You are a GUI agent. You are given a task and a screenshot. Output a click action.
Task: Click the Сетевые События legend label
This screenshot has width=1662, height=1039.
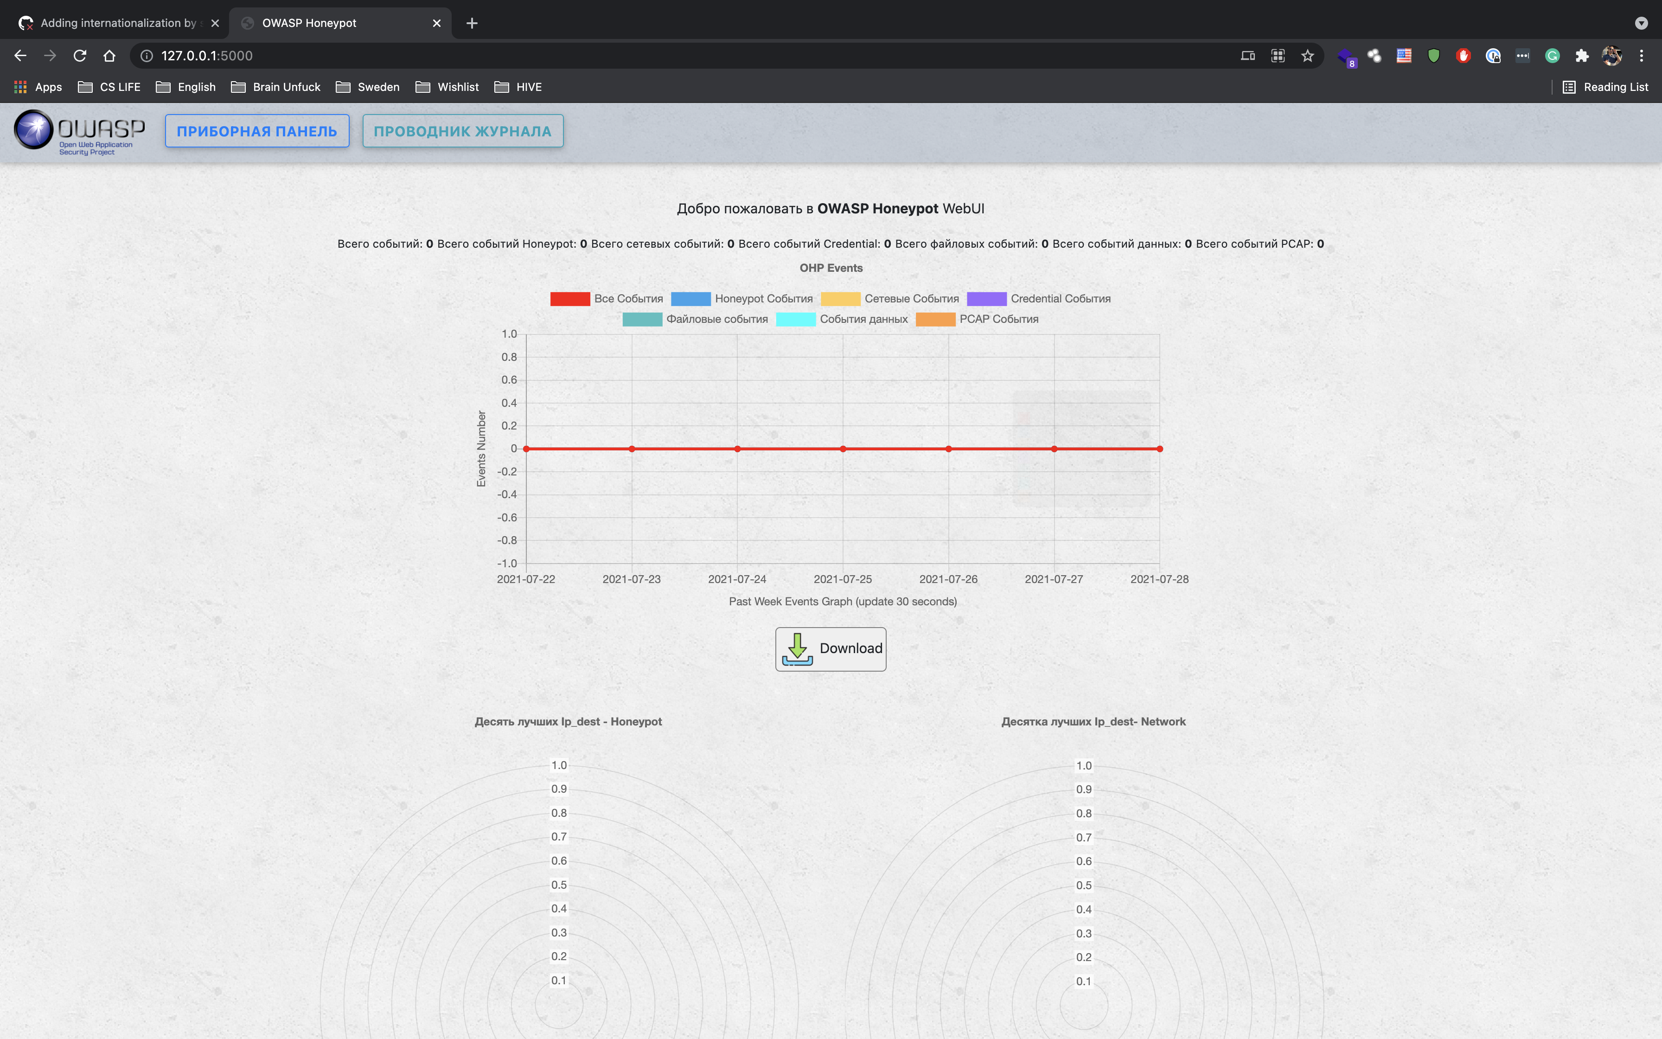[x=911, y=299]
